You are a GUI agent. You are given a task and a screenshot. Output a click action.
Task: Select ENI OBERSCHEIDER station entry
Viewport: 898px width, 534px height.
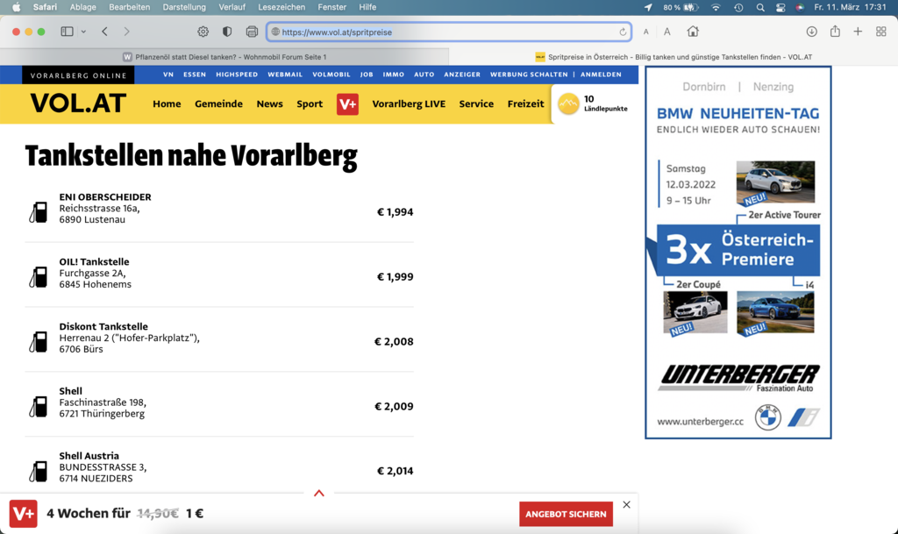tap(218, 210)
